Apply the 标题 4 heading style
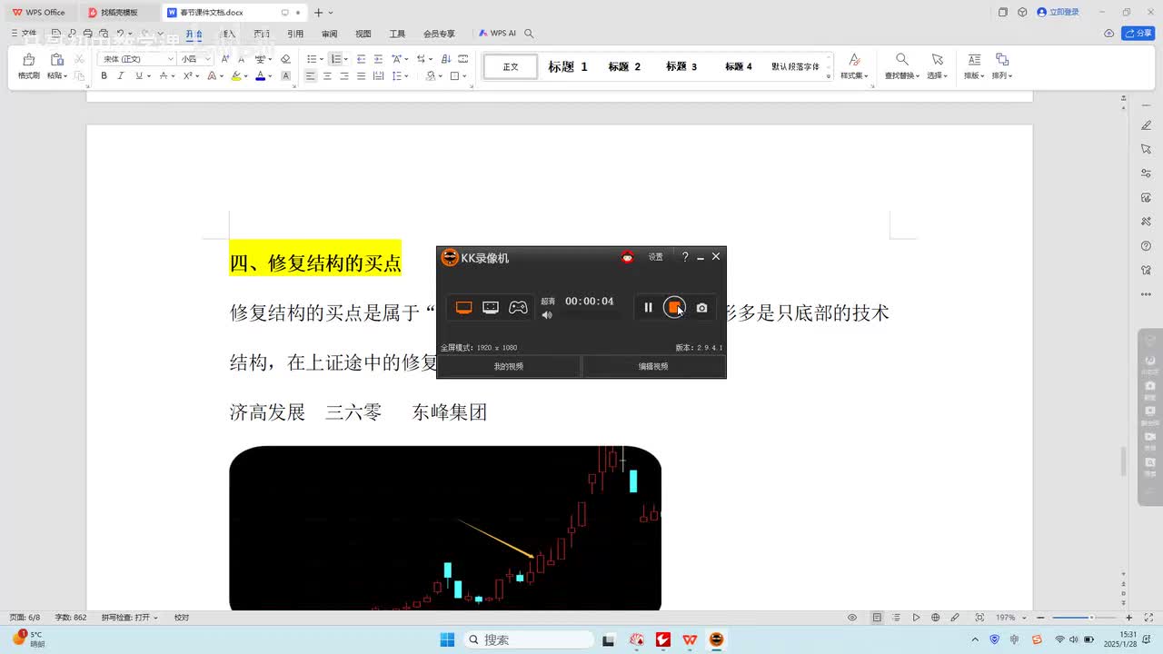Viewport: 1163px width, 654px height. tap(738, 66)
